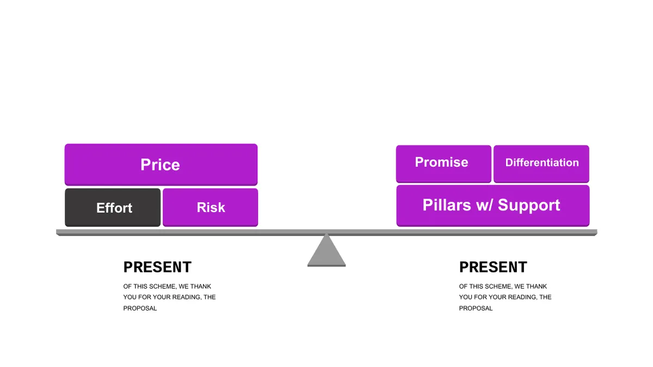Click the Pillars w/ Support box
The height and width of the screenshot is (367, 653).
click(x=492, y=206)
